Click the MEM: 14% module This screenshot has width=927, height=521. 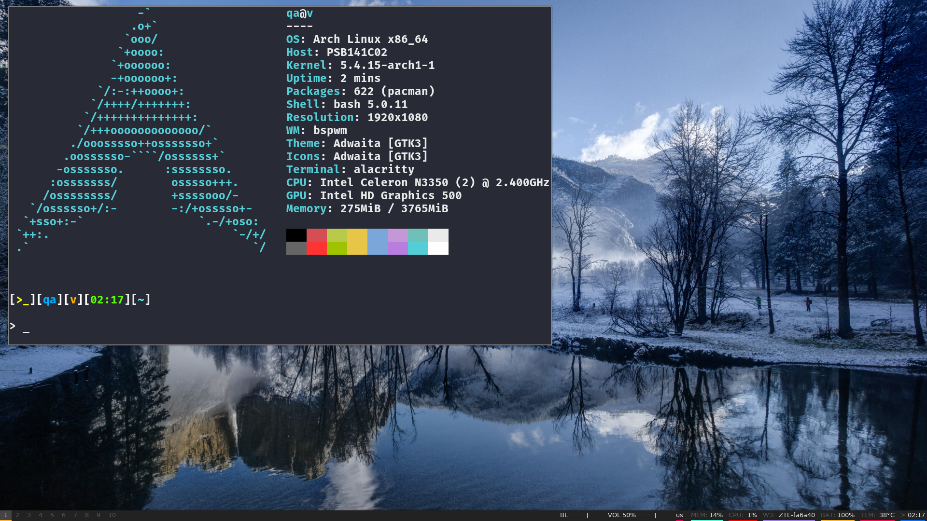[x=707, y=515]
